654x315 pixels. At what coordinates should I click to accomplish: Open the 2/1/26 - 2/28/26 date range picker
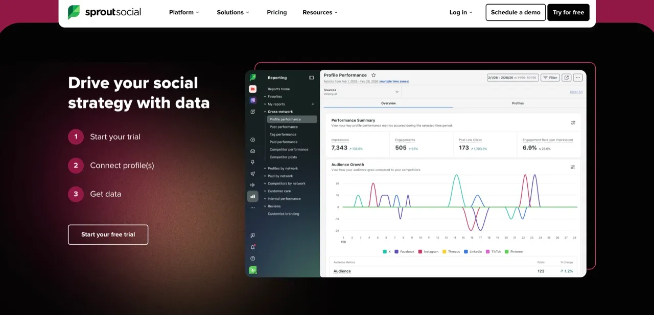512,77
